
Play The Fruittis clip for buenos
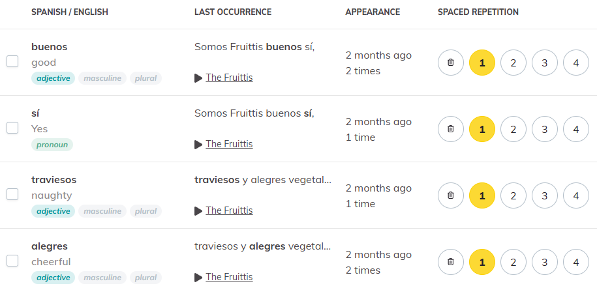coord(198,78)
